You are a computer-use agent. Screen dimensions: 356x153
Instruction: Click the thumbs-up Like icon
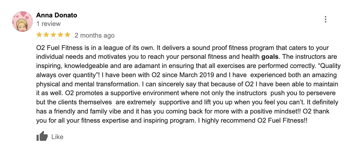42,137
